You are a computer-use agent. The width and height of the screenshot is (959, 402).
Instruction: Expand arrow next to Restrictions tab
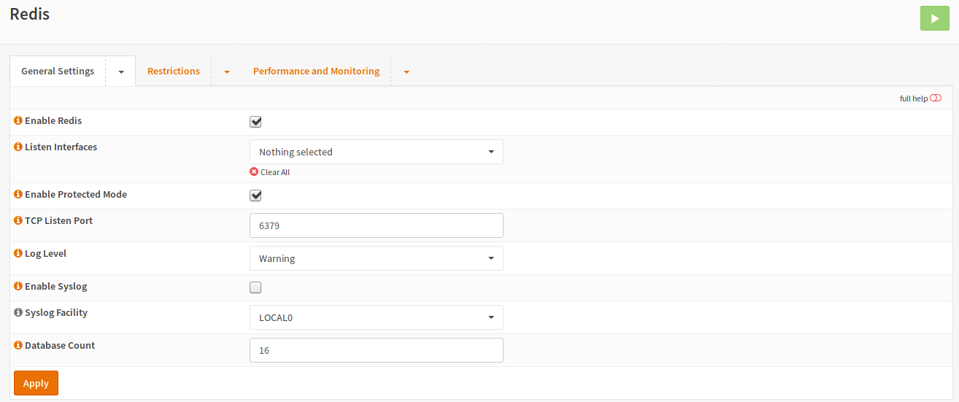pyautogui.click(x=227, y=71)
